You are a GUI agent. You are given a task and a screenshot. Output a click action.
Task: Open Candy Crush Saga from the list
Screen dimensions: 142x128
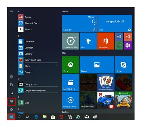[38, 60]
